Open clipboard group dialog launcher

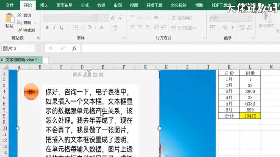(38, 38)
